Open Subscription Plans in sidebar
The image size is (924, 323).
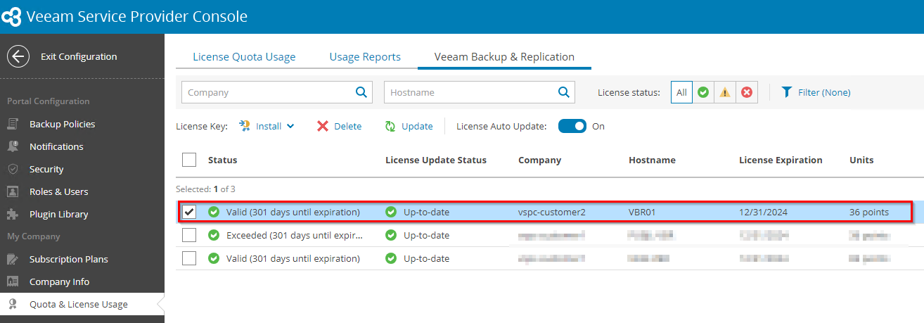tap(69, 259)
